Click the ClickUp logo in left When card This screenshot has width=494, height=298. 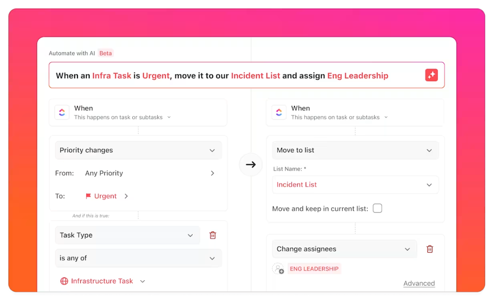pos(62,112)
